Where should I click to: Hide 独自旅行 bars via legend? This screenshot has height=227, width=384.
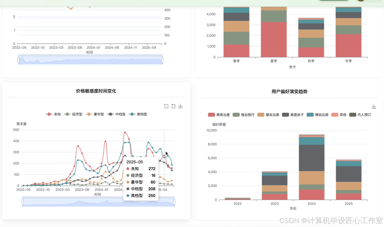click(243, 115)
